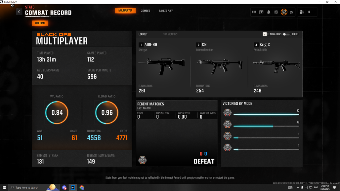This screenshot has width=340, height=191.
Task: Open Discord from the taskbar
Action: (x=64, y=188)
